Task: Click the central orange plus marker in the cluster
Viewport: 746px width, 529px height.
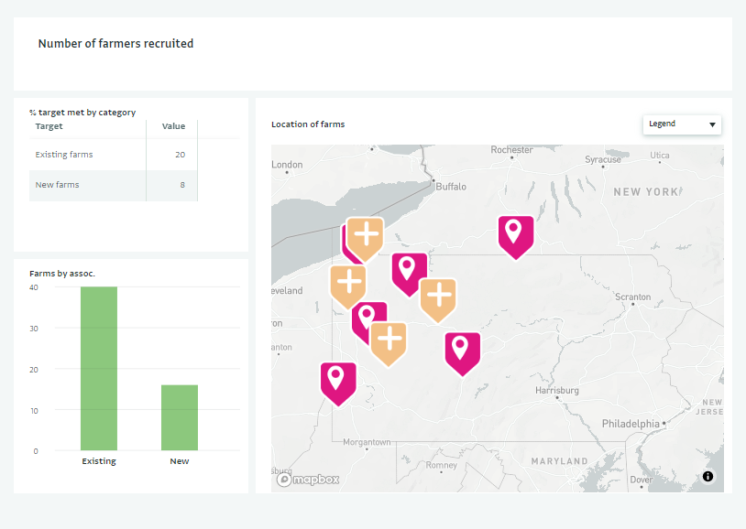Action: coord(389,342)
